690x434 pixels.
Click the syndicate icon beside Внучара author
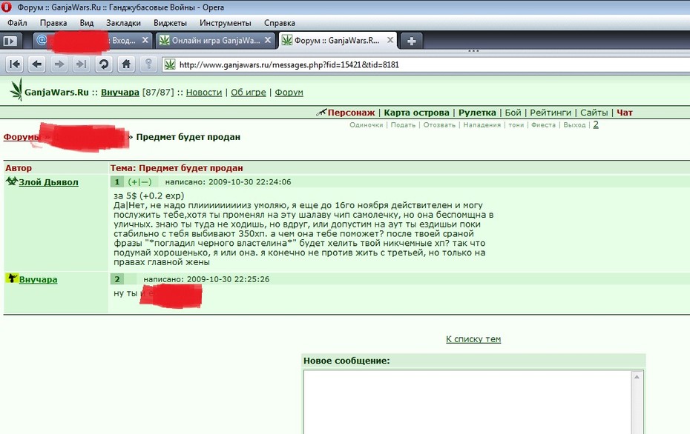tap(11, 278)
